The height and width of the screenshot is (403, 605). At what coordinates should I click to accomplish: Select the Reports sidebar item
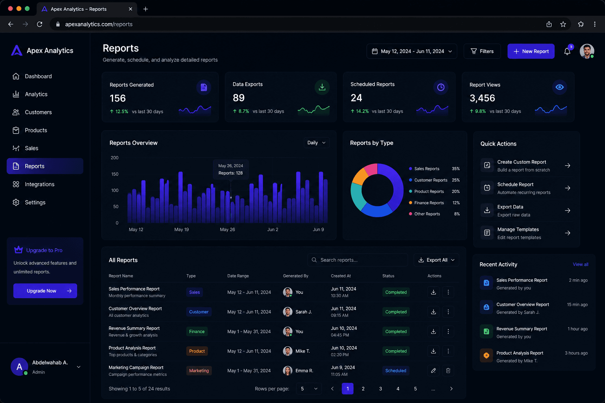[45, 166]
